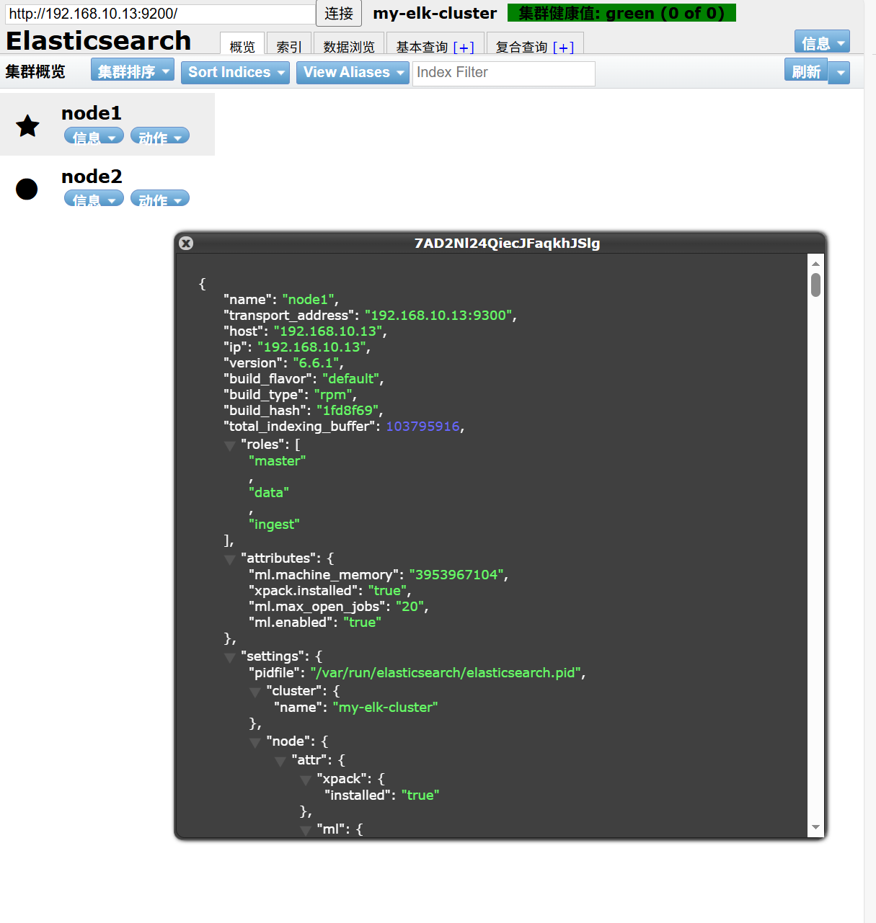This screenshot has width=876, height=923.
Task: Click the "ingest" role value
Action: (274, 524)
